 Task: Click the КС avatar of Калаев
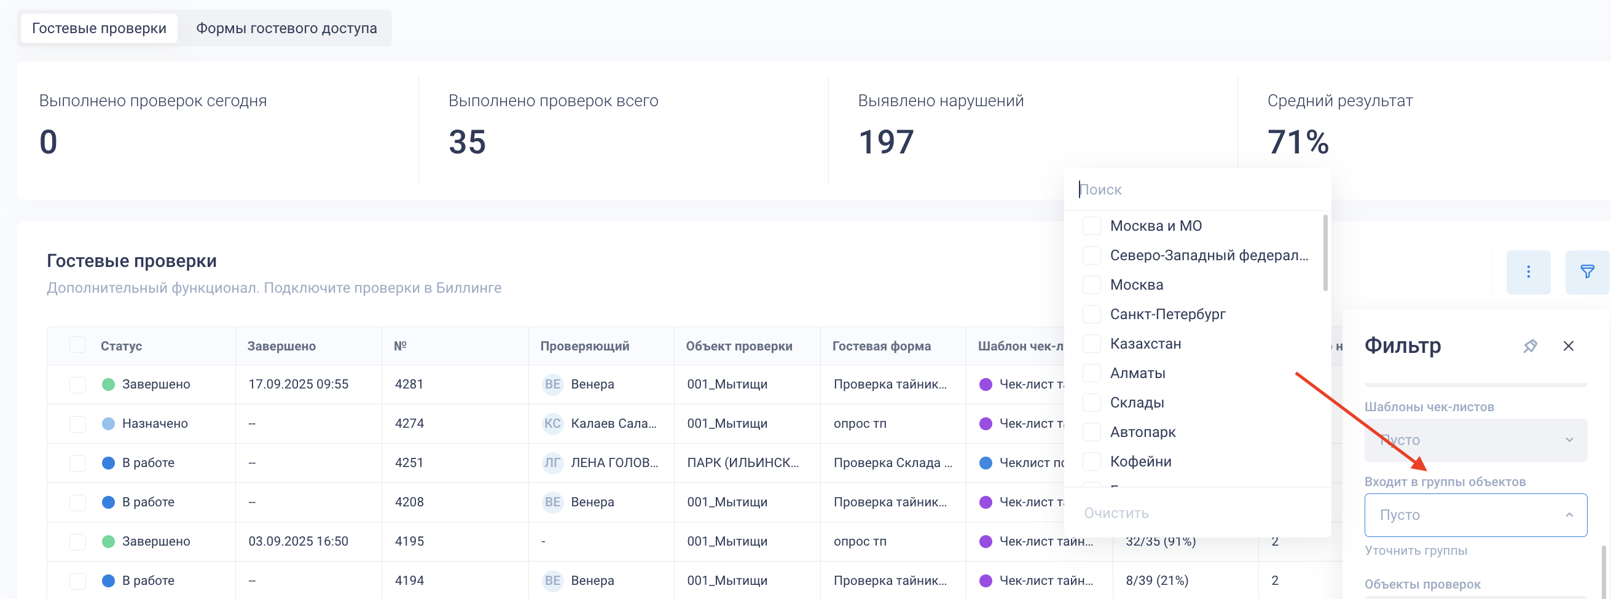552,423
